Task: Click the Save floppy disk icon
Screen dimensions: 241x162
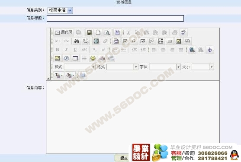Action: (x=89, y=32)
